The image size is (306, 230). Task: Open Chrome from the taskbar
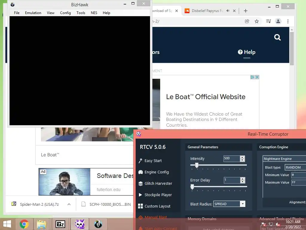(x=24, y=224)
